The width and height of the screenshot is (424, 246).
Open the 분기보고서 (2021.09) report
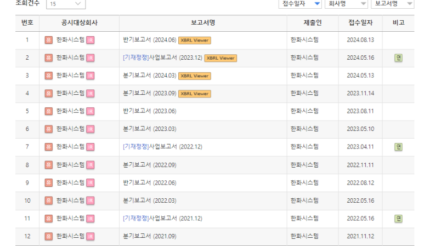150,236
